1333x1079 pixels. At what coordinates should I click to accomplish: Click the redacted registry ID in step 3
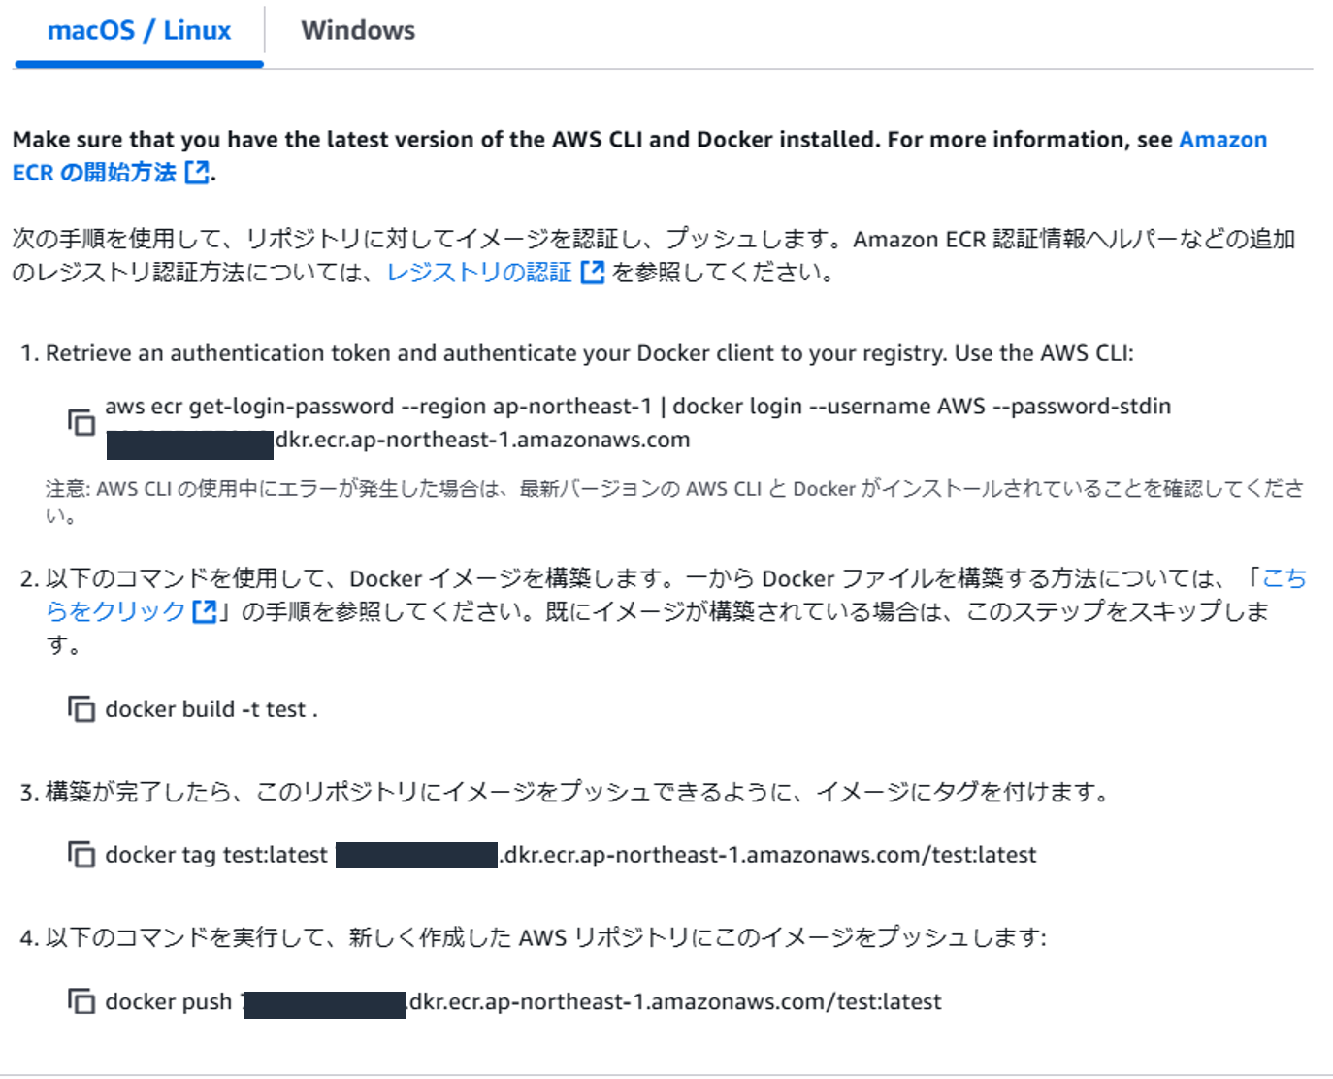(x=417, y=855)
